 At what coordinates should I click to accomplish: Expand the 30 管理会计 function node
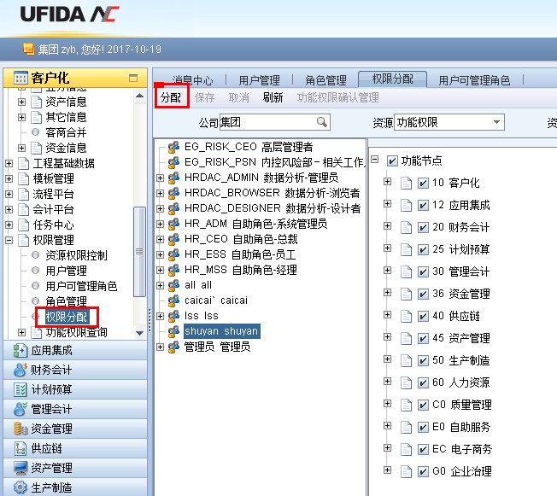388,270
